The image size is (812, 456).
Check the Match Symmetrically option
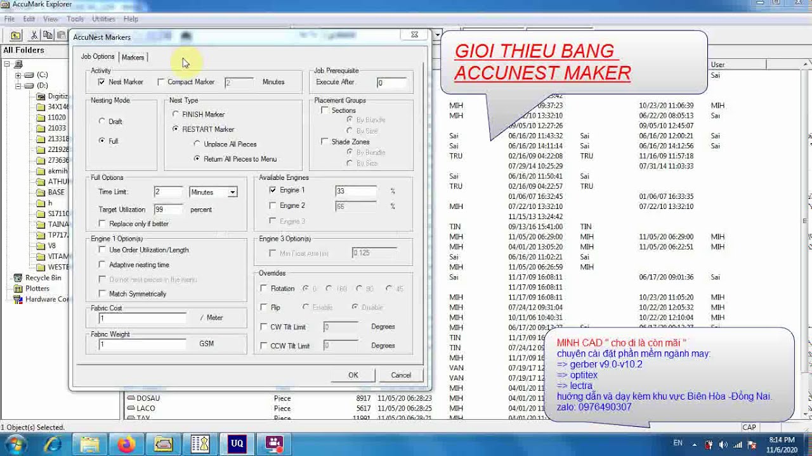click(102, 293)
